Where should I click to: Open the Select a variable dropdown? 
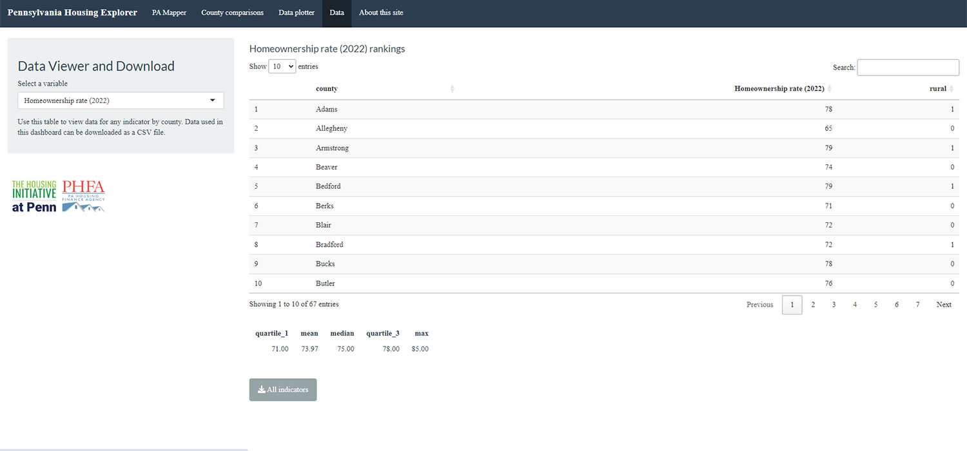point(120,100)
